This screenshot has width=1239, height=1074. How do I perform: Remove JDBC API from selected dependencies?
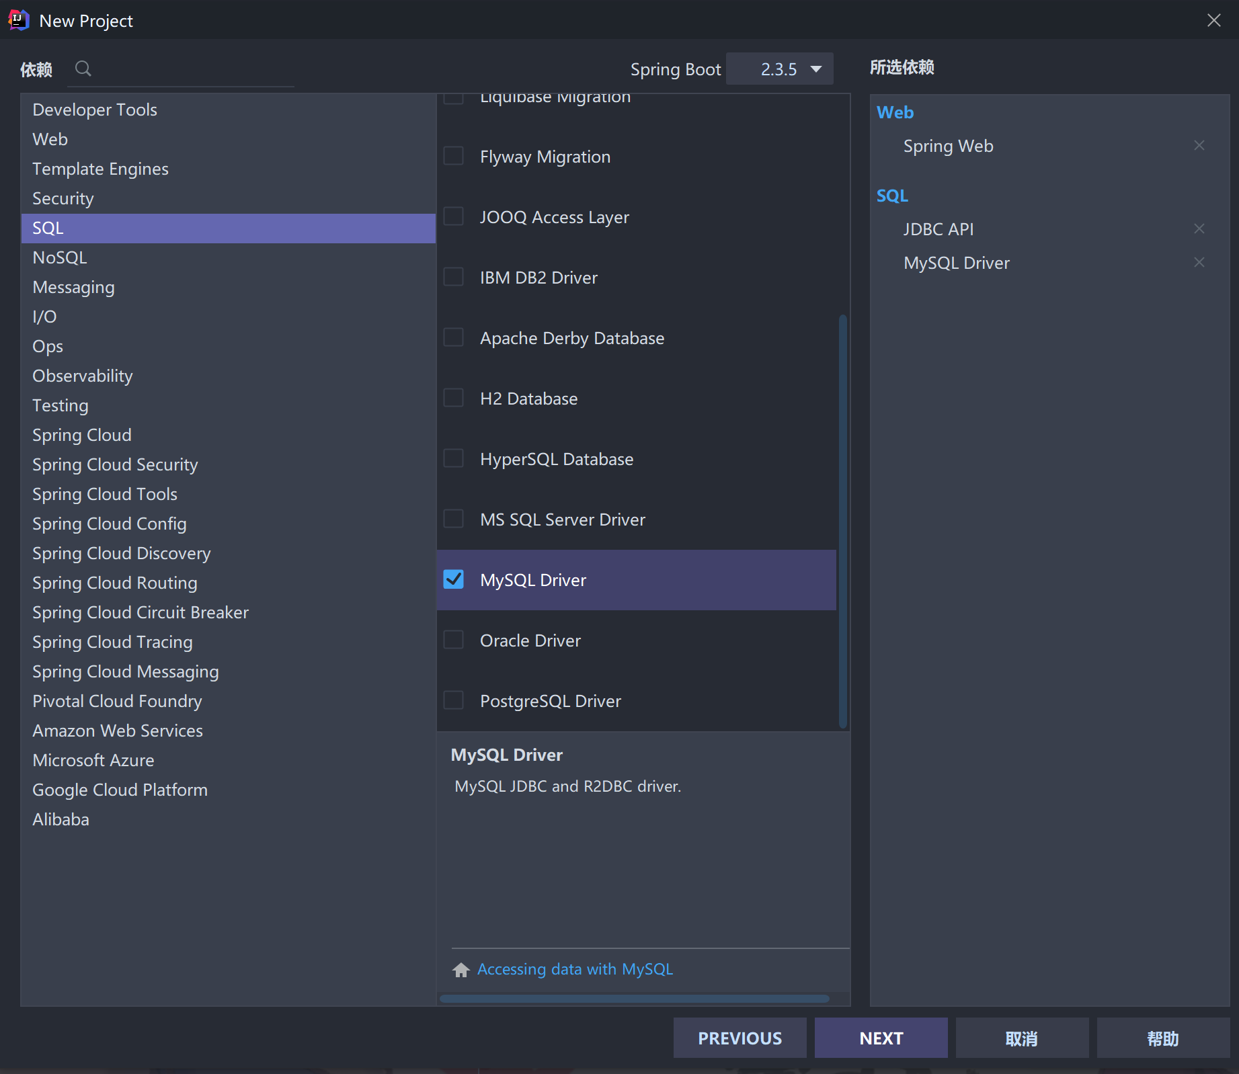click(x=1199, y=229)
